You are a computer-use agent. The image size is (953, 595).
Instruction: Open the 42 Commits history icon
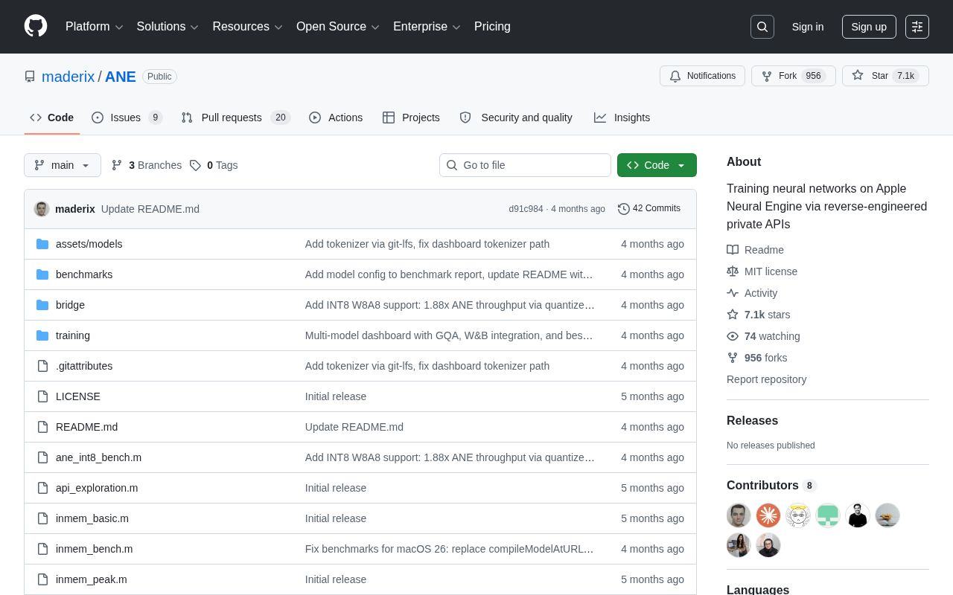(x=624, y=209)
